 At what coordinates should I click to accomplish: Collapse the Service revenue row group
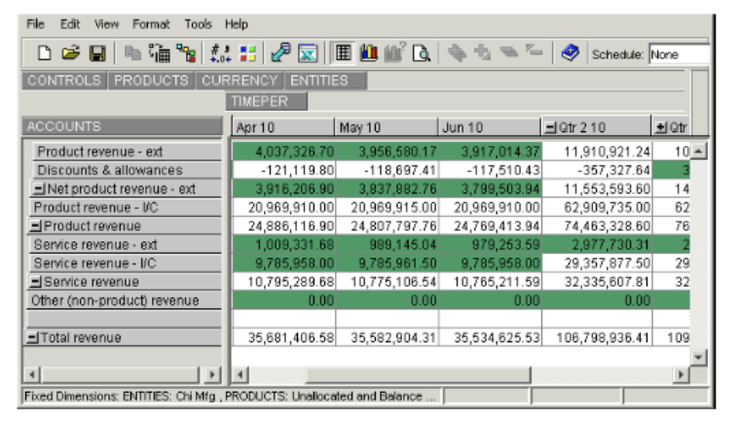33,282
